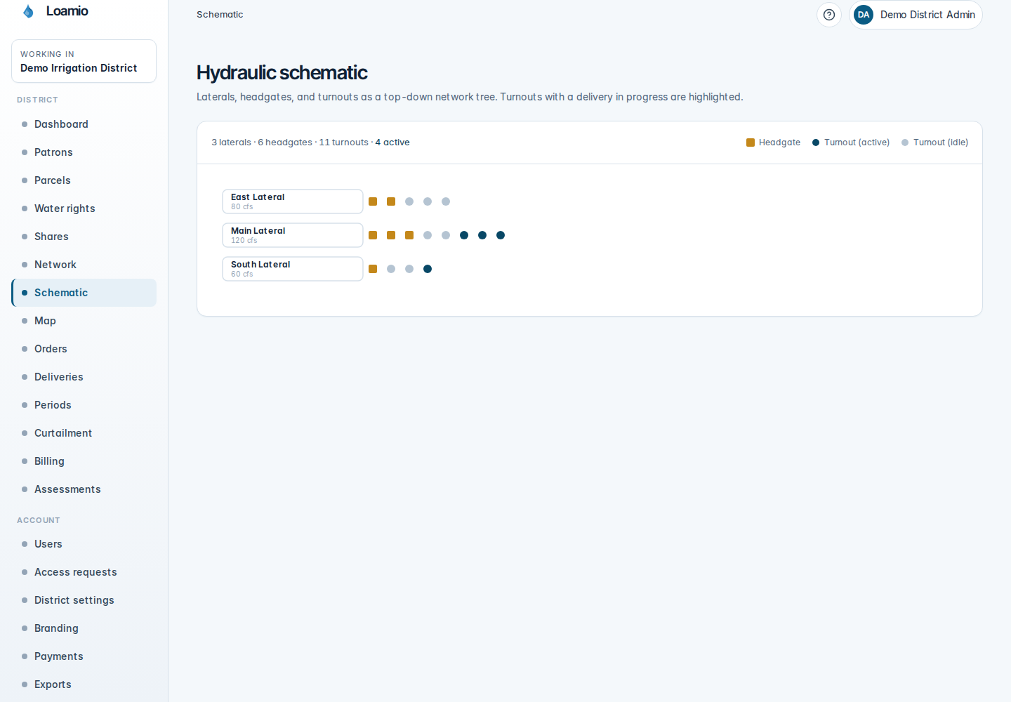This screenshot has width=1011, height=702.
Task: Select the Main Lateral node box
Action: pos(293,235)
